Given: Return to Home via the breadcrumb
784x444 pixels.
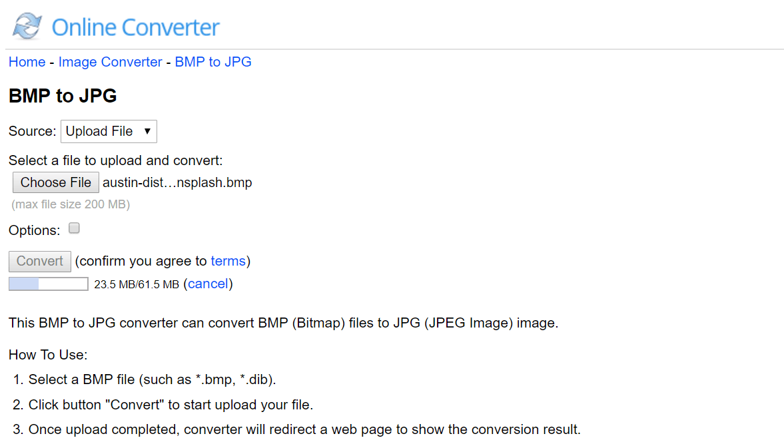Looking at the screenshot, I should click(27, 61).
